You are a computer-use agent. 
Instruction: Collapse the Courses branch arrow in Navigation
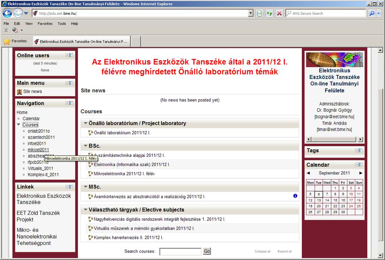click(18, 125)
